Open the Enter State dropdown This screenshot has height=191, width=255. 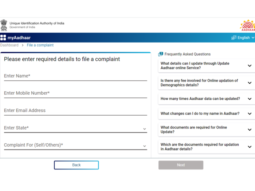click(75, 128)
